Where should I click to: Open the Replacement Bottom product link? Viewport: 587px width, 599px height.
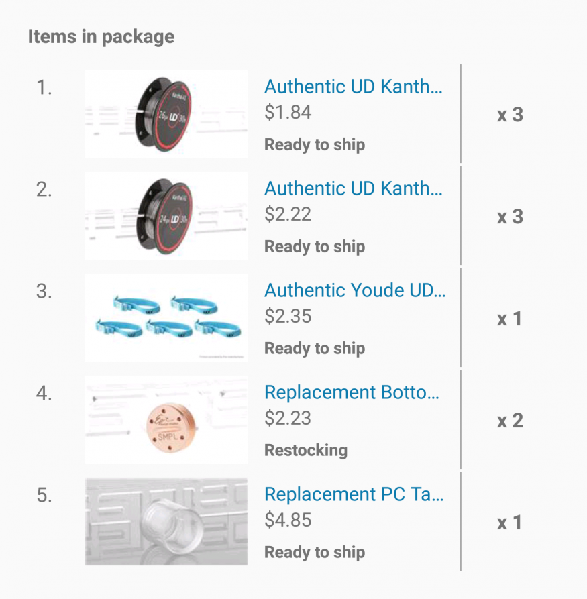click(x=352, y=393)
